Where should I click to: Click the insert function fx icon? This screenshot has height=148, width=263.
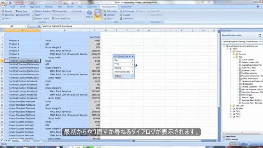pos(39,26)
